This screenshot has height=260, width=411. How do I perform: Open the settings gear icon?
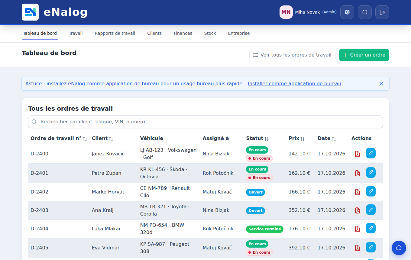click(x=347, y=12)
